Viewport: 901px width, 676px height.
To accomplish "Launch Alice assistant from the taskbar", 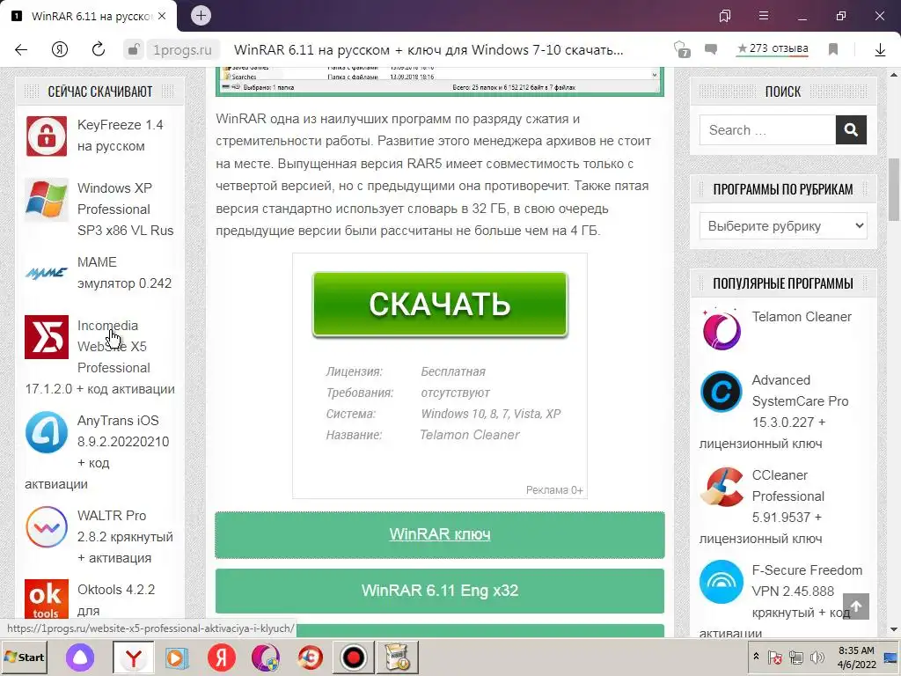I will pos(80,657).
